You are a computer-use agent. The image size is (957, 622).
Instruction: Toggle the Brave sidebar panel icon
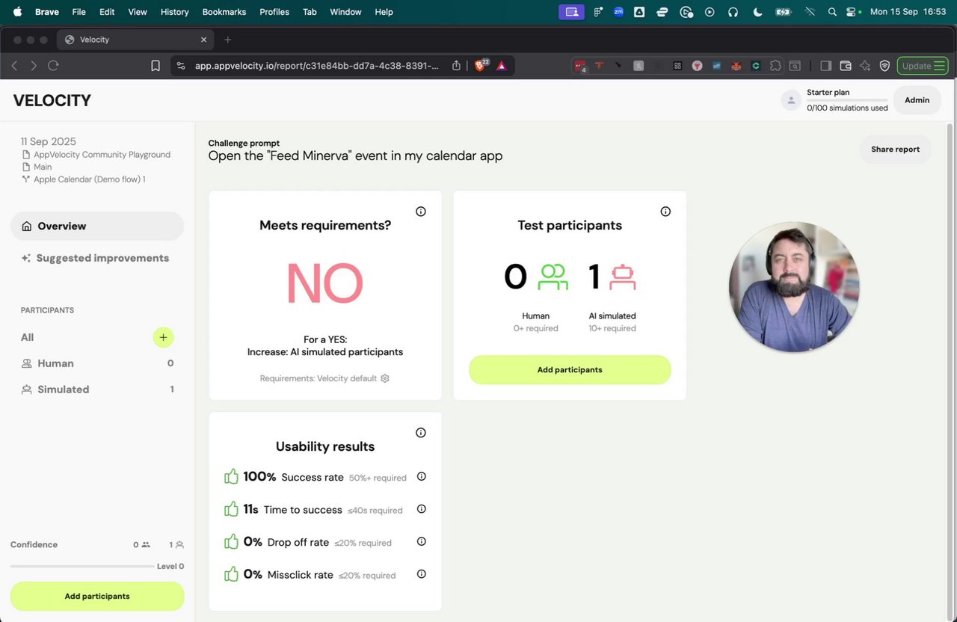[825, 66]
